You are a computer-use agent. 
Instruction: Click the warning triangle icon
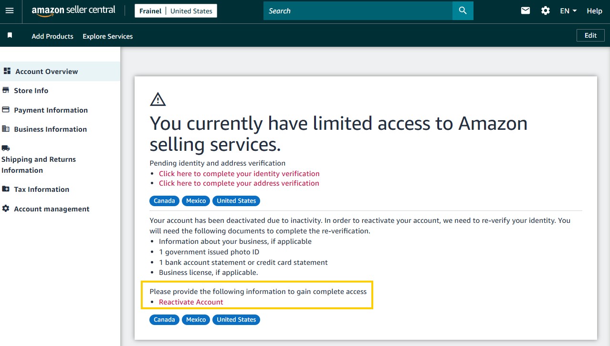tap(158, 99)
